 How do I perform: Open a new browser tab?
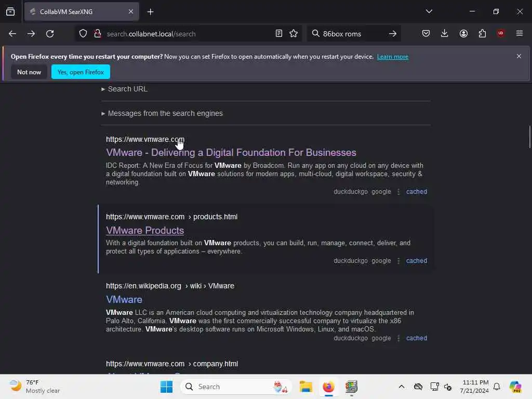150,12
